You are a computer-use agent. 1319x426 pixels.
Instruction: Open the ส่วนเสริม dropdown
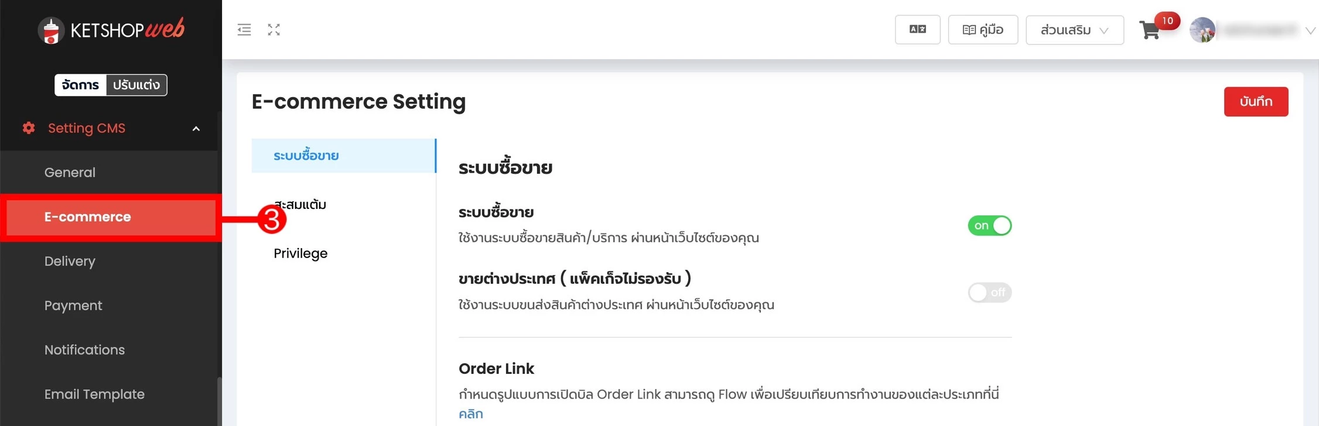click(1074, 29)
